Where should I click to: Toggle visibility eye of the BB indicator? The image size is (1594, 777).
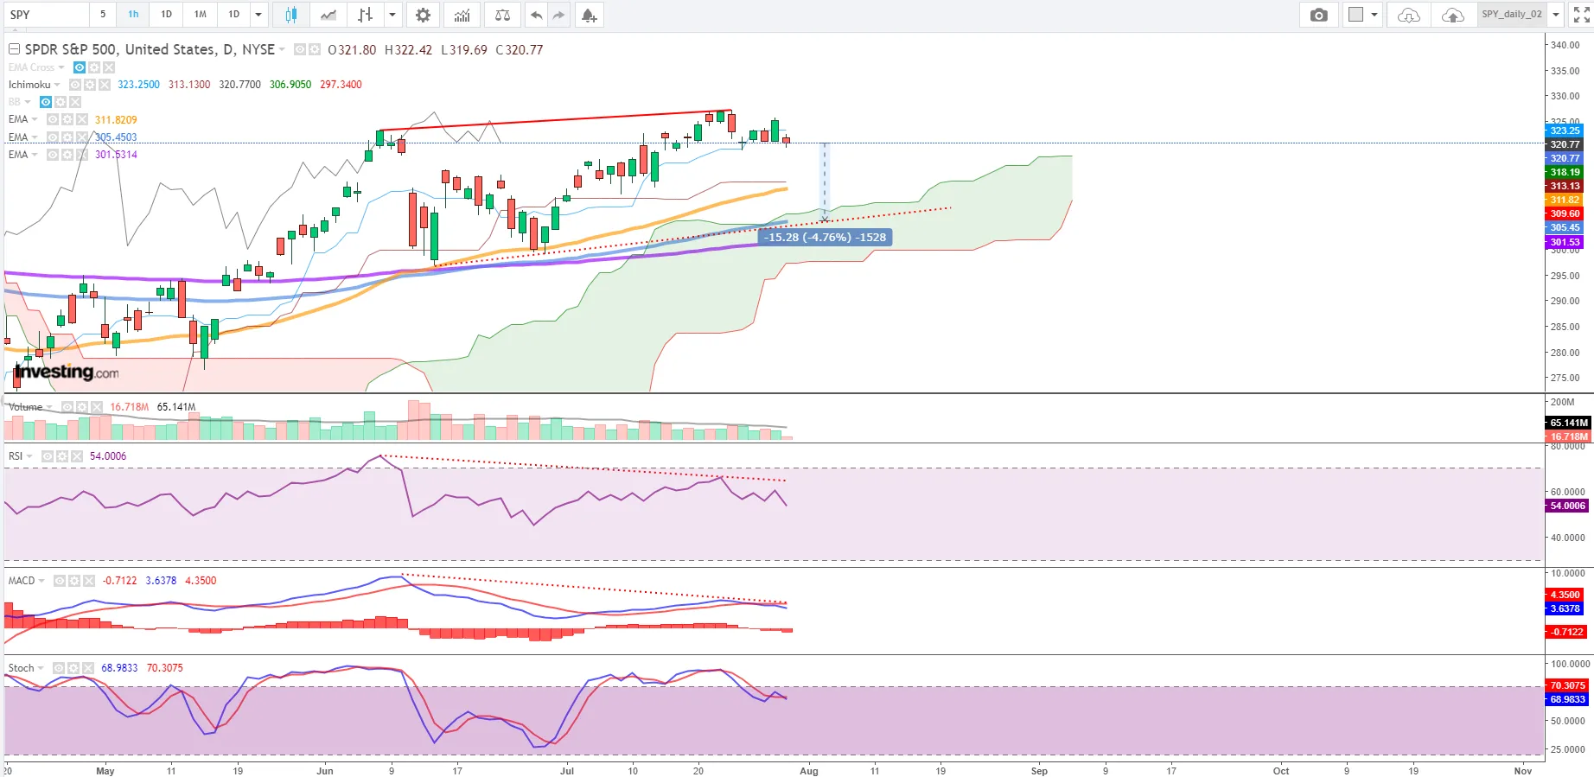(x=46, y=102)
